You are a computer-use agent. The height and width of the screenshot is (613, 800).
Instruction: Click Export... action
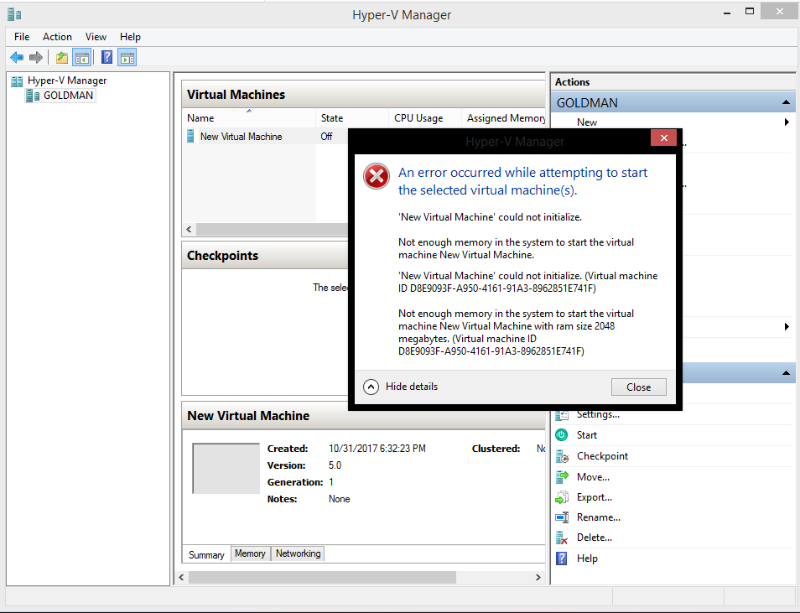pyautogui.click(x=595, y=497)
